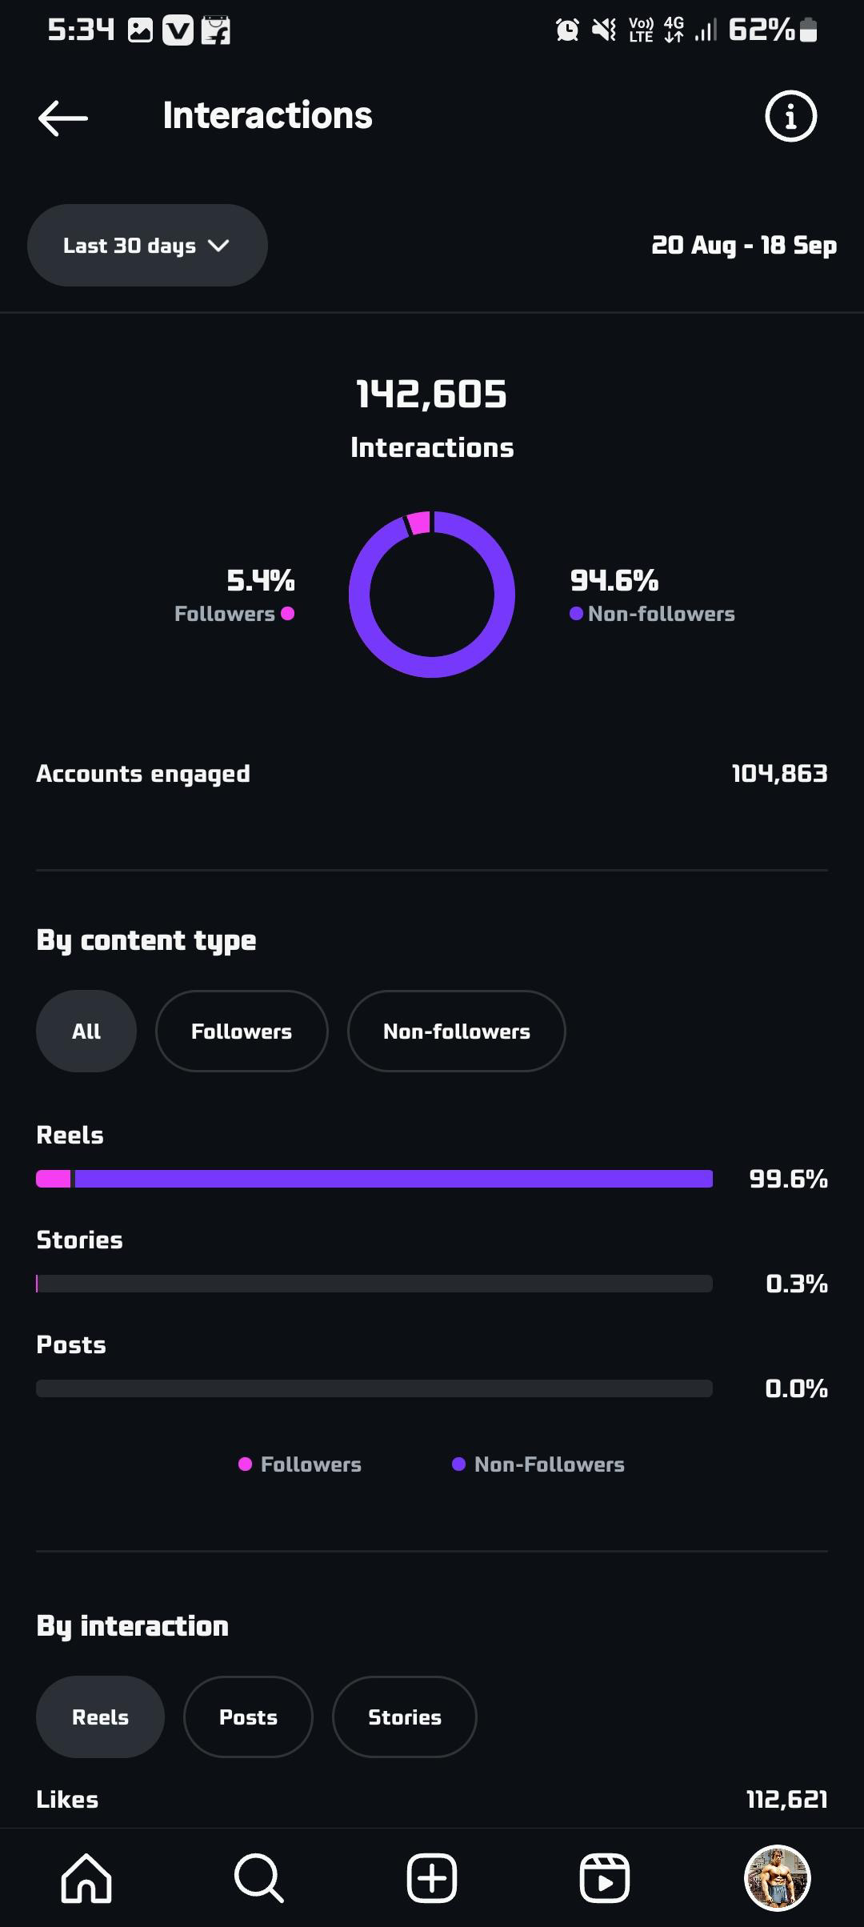864x1927 pixels.
Task: Tap the Accounts engaged count 104,863
Action: (779, 774)
